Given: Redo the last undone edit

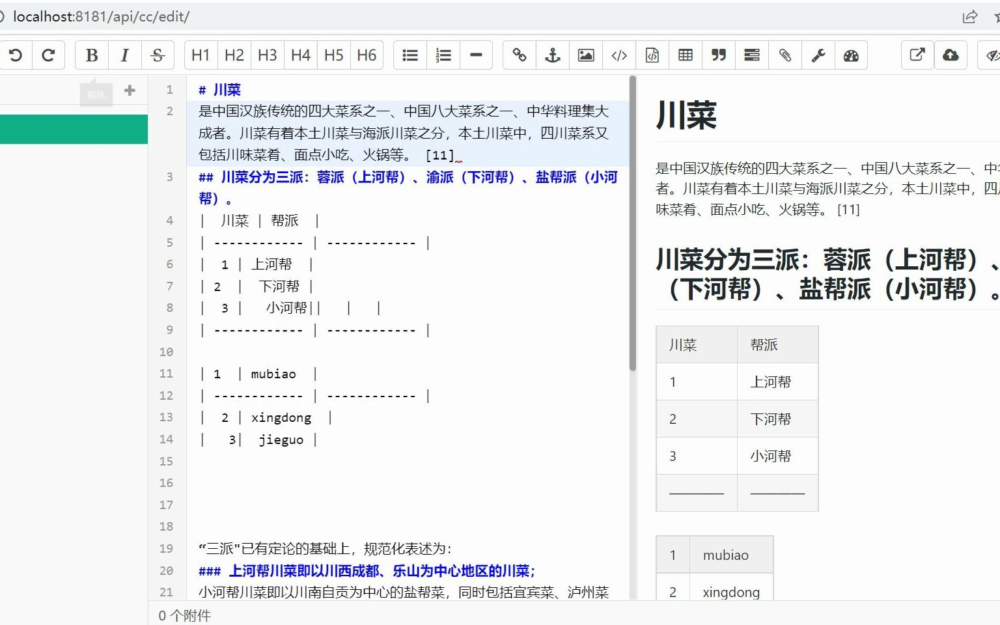Looking at the screenshot, I should click(x=48, y=55).
